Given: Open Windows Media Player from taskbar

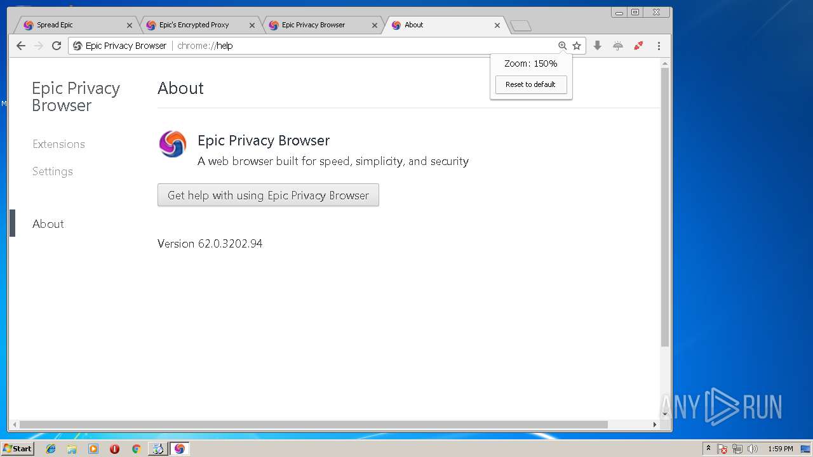Looking at the screenshot, I should [x=93, y=449].
